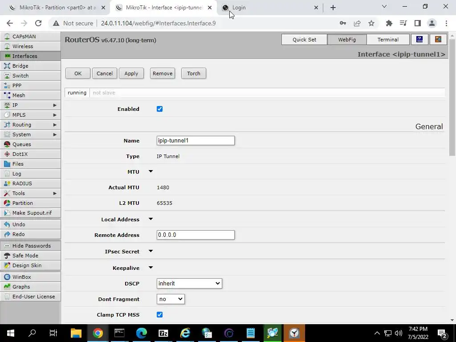Expand the Local Address field
Viewport: 456px width, 342px height.
tap(151, 219)
